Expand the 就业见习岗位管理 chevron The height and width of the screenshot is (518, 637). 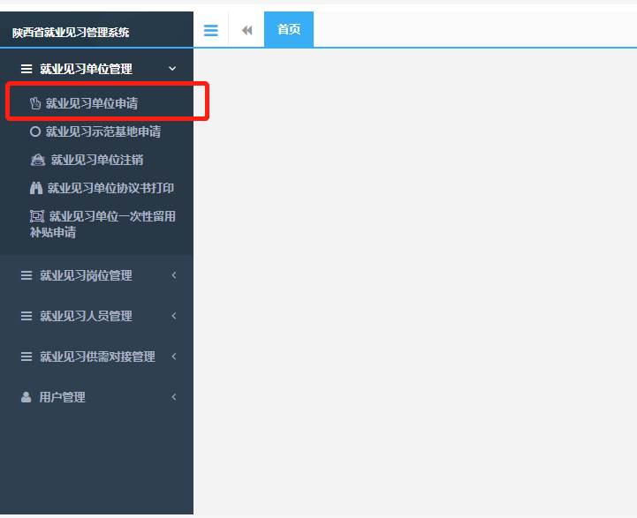(x=174, y=275)
